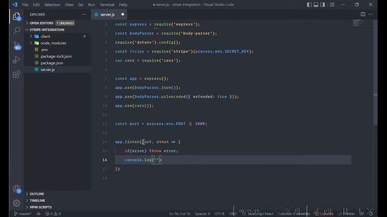Open the Go menu
The image size is (387, 217).
tap(80, 4)
